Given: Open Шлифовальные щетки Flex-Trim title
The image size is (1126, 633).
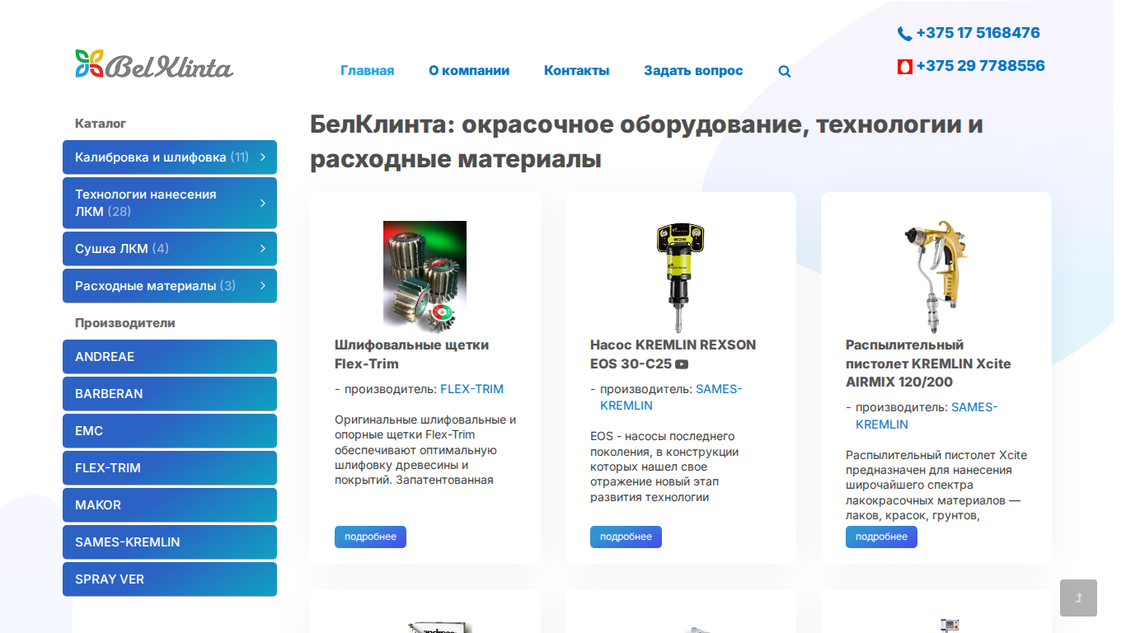Looking at the screenshot, I should [412, 354].
